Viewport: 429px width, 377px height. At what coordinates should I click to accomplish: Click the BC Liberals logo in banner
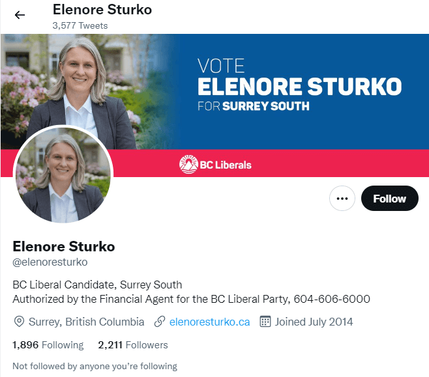(215, 165)
